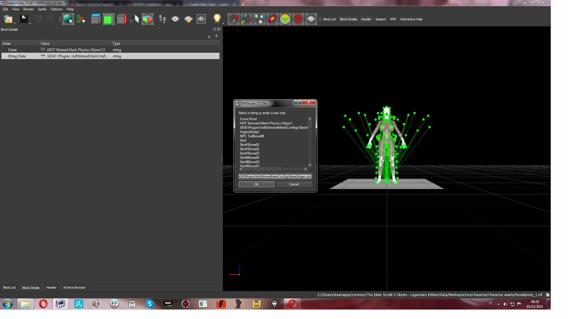Viewport: 568px width, 319px height.
Task: Click the flip view icon
Action: [134, 19]
